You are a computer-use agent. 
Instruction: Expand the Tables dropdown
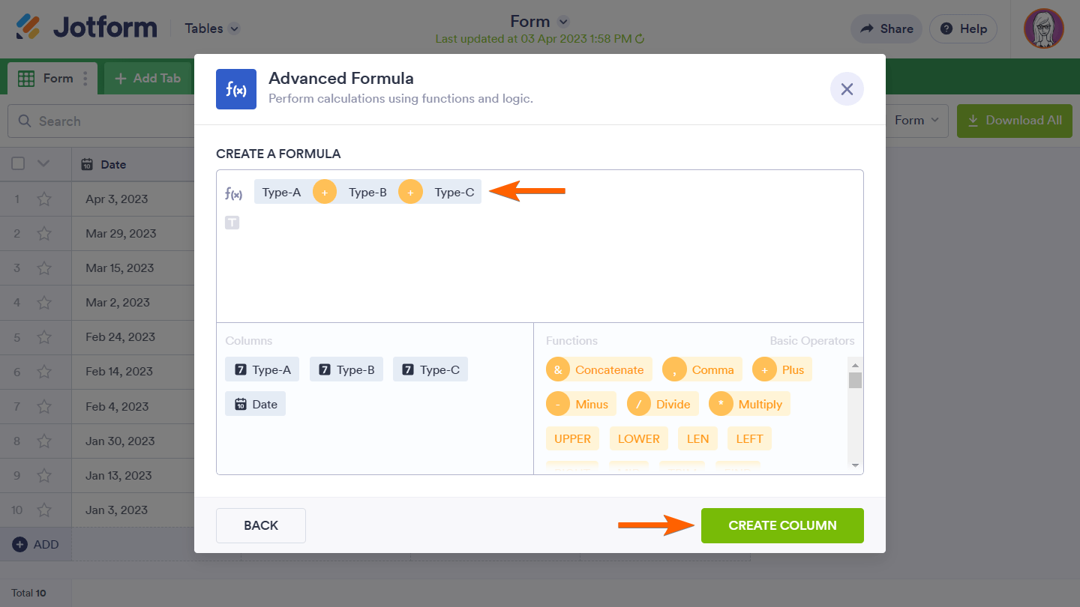[x=212, y=28]
